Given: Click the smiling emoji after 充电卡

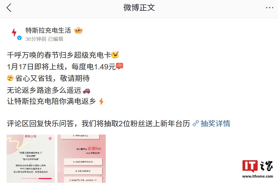Looking at the screenshot, I should [x=115, y=55].
